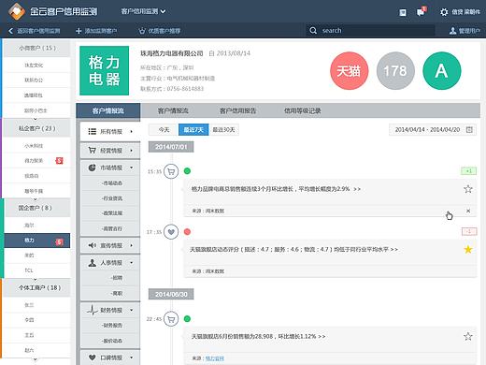Dismiss the 15:35 entry with the X icon
Image resolution: width=486 pixels, height=365 pixels.
pos(468,211)
